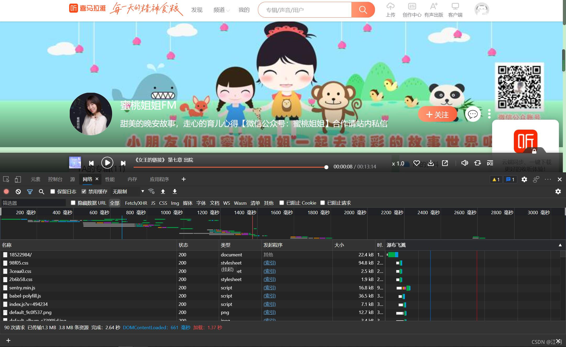Click the warnings count badge
The height and width of the screenshot is (347, 566).
pyautogui.click(x=496, y=179)
